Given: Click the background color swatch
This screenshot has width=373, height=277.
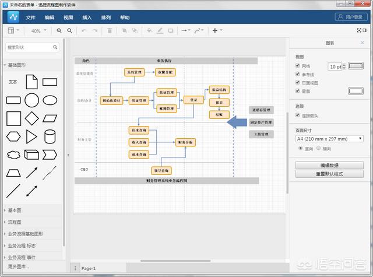Looking at the screenshot, I should (356, 91).
